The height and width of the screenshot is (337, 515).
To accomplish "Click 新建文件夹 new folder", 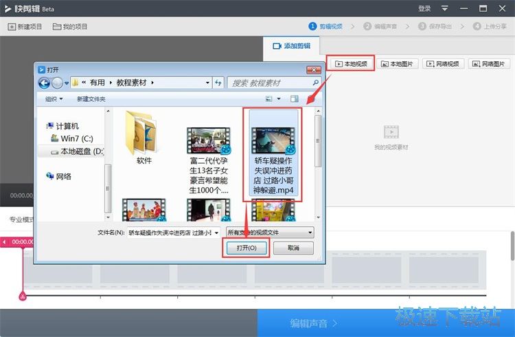I will tap(91, 99).
